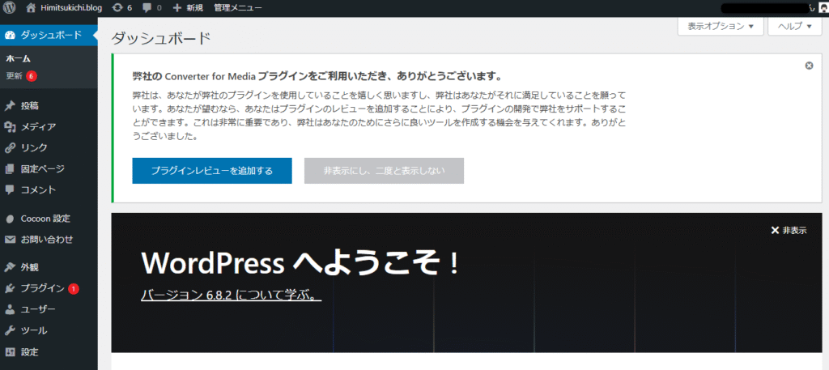829x370 pixels.
Task: Click the speech bubble icon for コメント
Action: pyautogui.click(x=10, y=189)
